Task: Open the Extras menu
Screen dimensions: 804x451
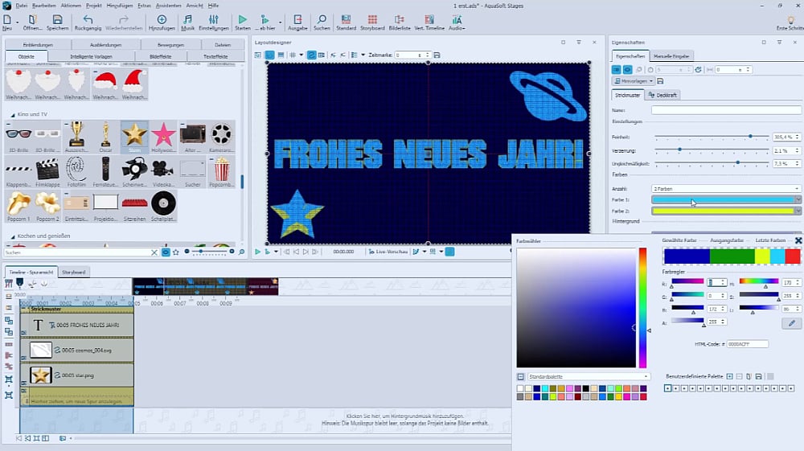Action: [144, 5]
